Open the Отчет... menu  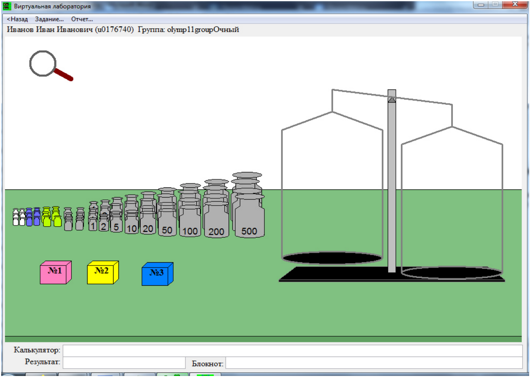point(82,19)
